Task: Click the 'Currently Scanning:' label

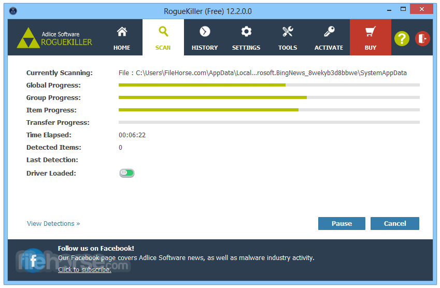Action: (60, 73)
